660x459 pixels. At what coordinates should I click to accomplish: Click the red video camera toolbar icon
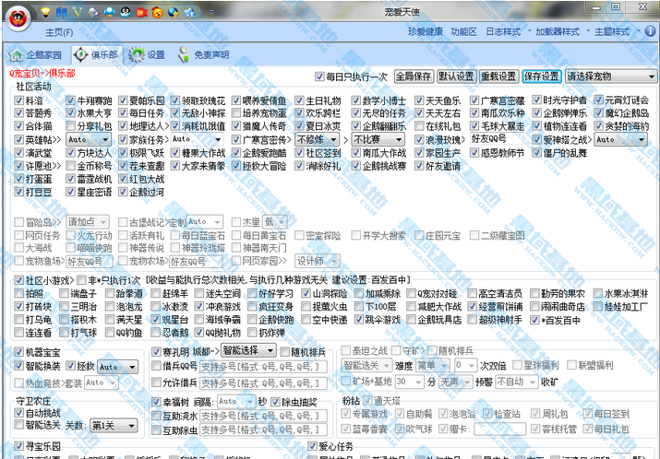click(141, 12)
